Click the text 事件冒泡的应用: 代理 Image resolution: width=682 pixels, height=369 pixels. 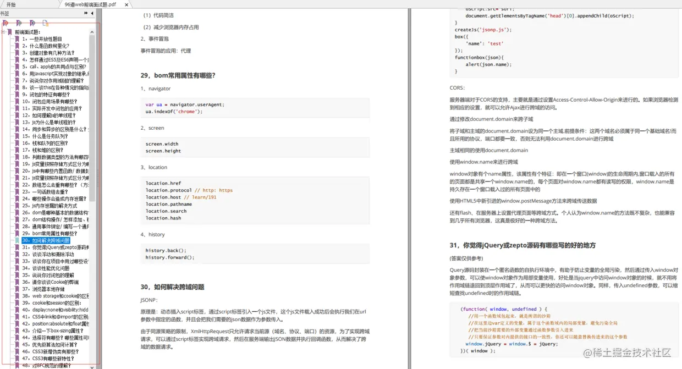click(x=166, y=51)
